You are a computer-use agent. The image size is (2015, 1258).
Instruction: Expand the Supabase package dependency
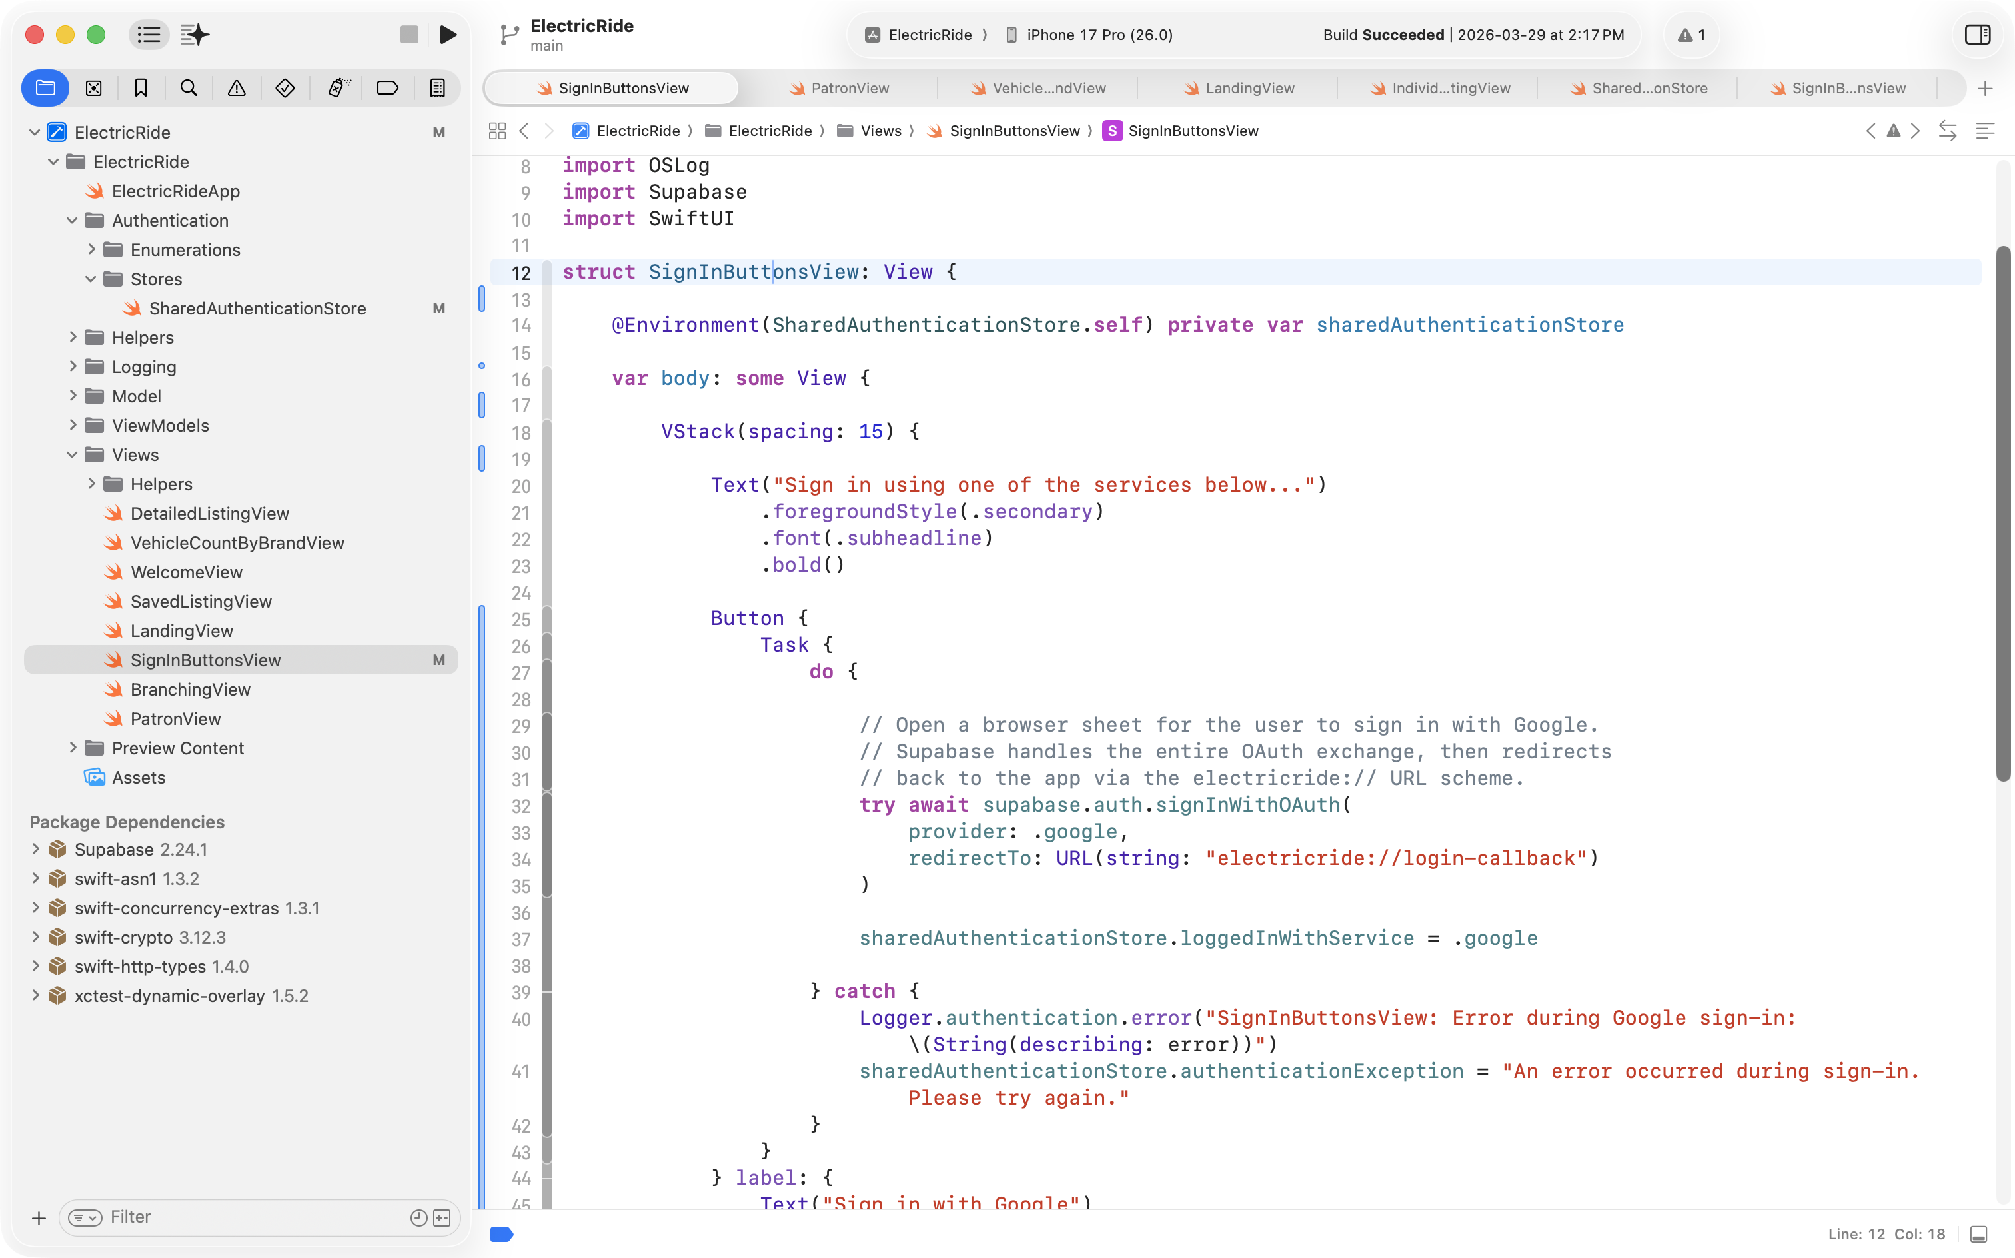tap(36, 849)
